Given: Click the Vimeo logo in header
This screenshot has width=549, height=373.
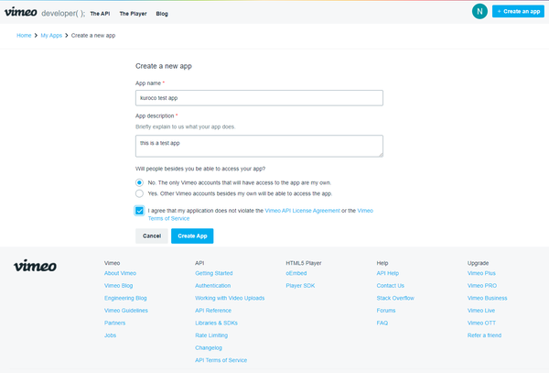Looking at the screenshot, I should point(20,12).
